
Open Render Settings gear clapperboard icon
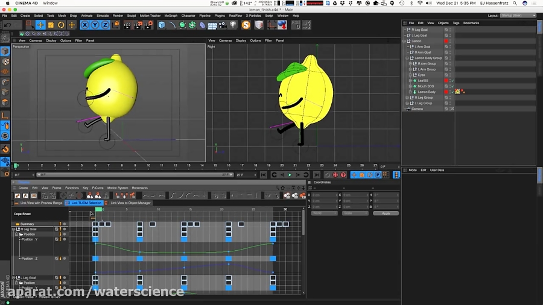pos(148,25)
